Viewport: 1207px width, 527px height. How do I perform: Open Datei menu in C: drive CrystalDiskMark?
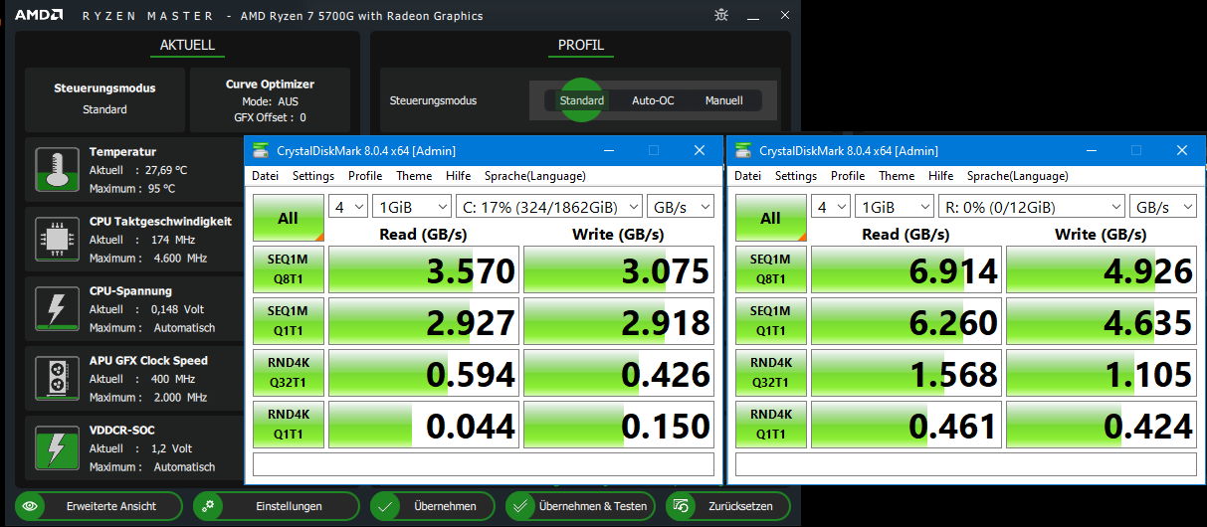click(x=266, y=176)
